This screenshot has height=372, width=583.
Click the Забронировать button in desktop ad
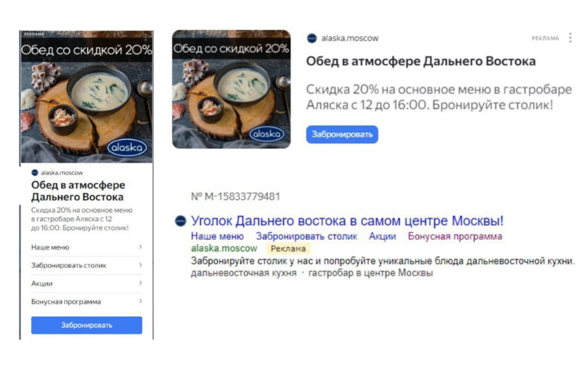coord(342,135)
